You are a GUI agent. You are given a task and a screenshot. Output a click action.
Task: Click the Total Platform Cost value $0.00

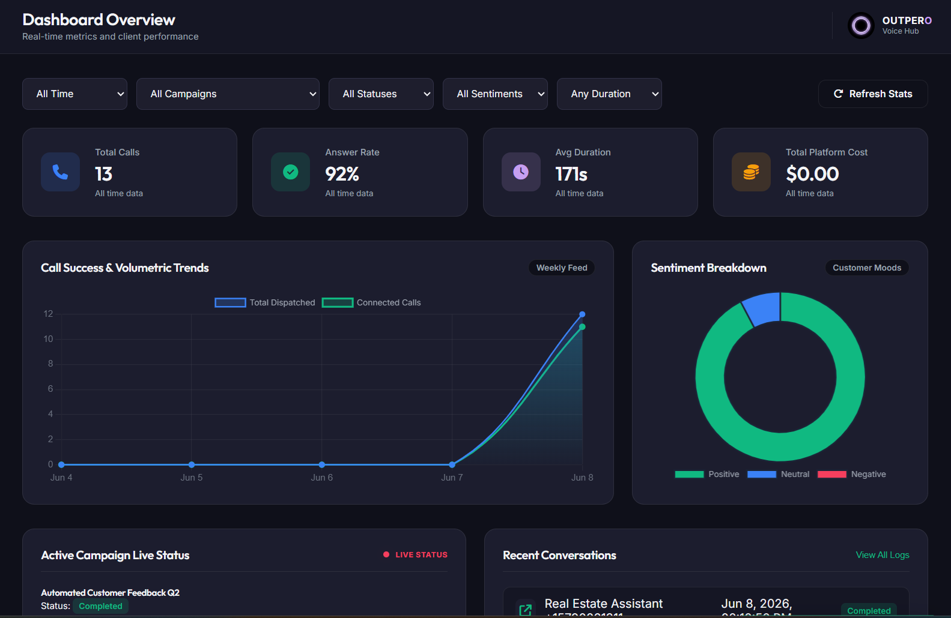[812, 174]
